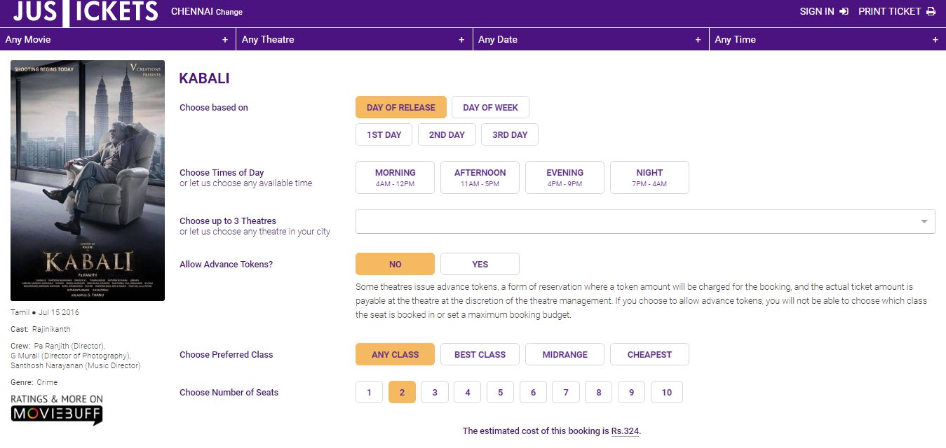Image resolution: width=946 pixels, height=448 pixels.
Task: Choose 9 seats
Action: (631, 392)
